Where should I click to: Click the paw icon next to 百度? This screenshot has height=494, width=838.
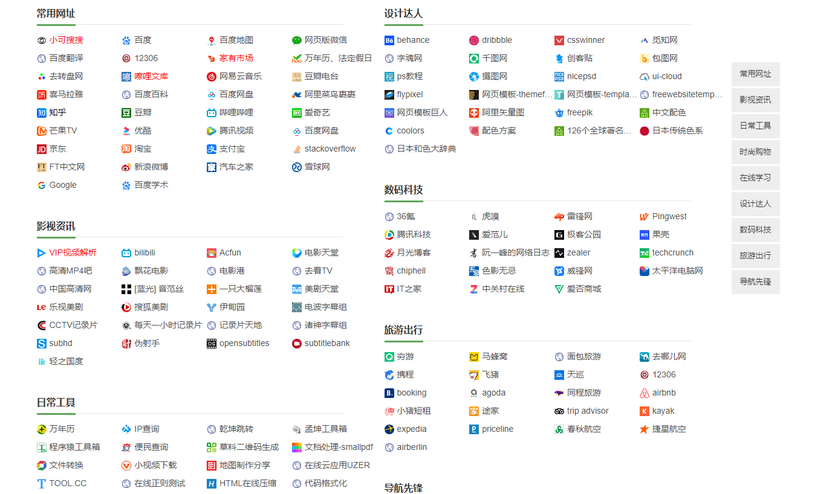click(126, 40)
